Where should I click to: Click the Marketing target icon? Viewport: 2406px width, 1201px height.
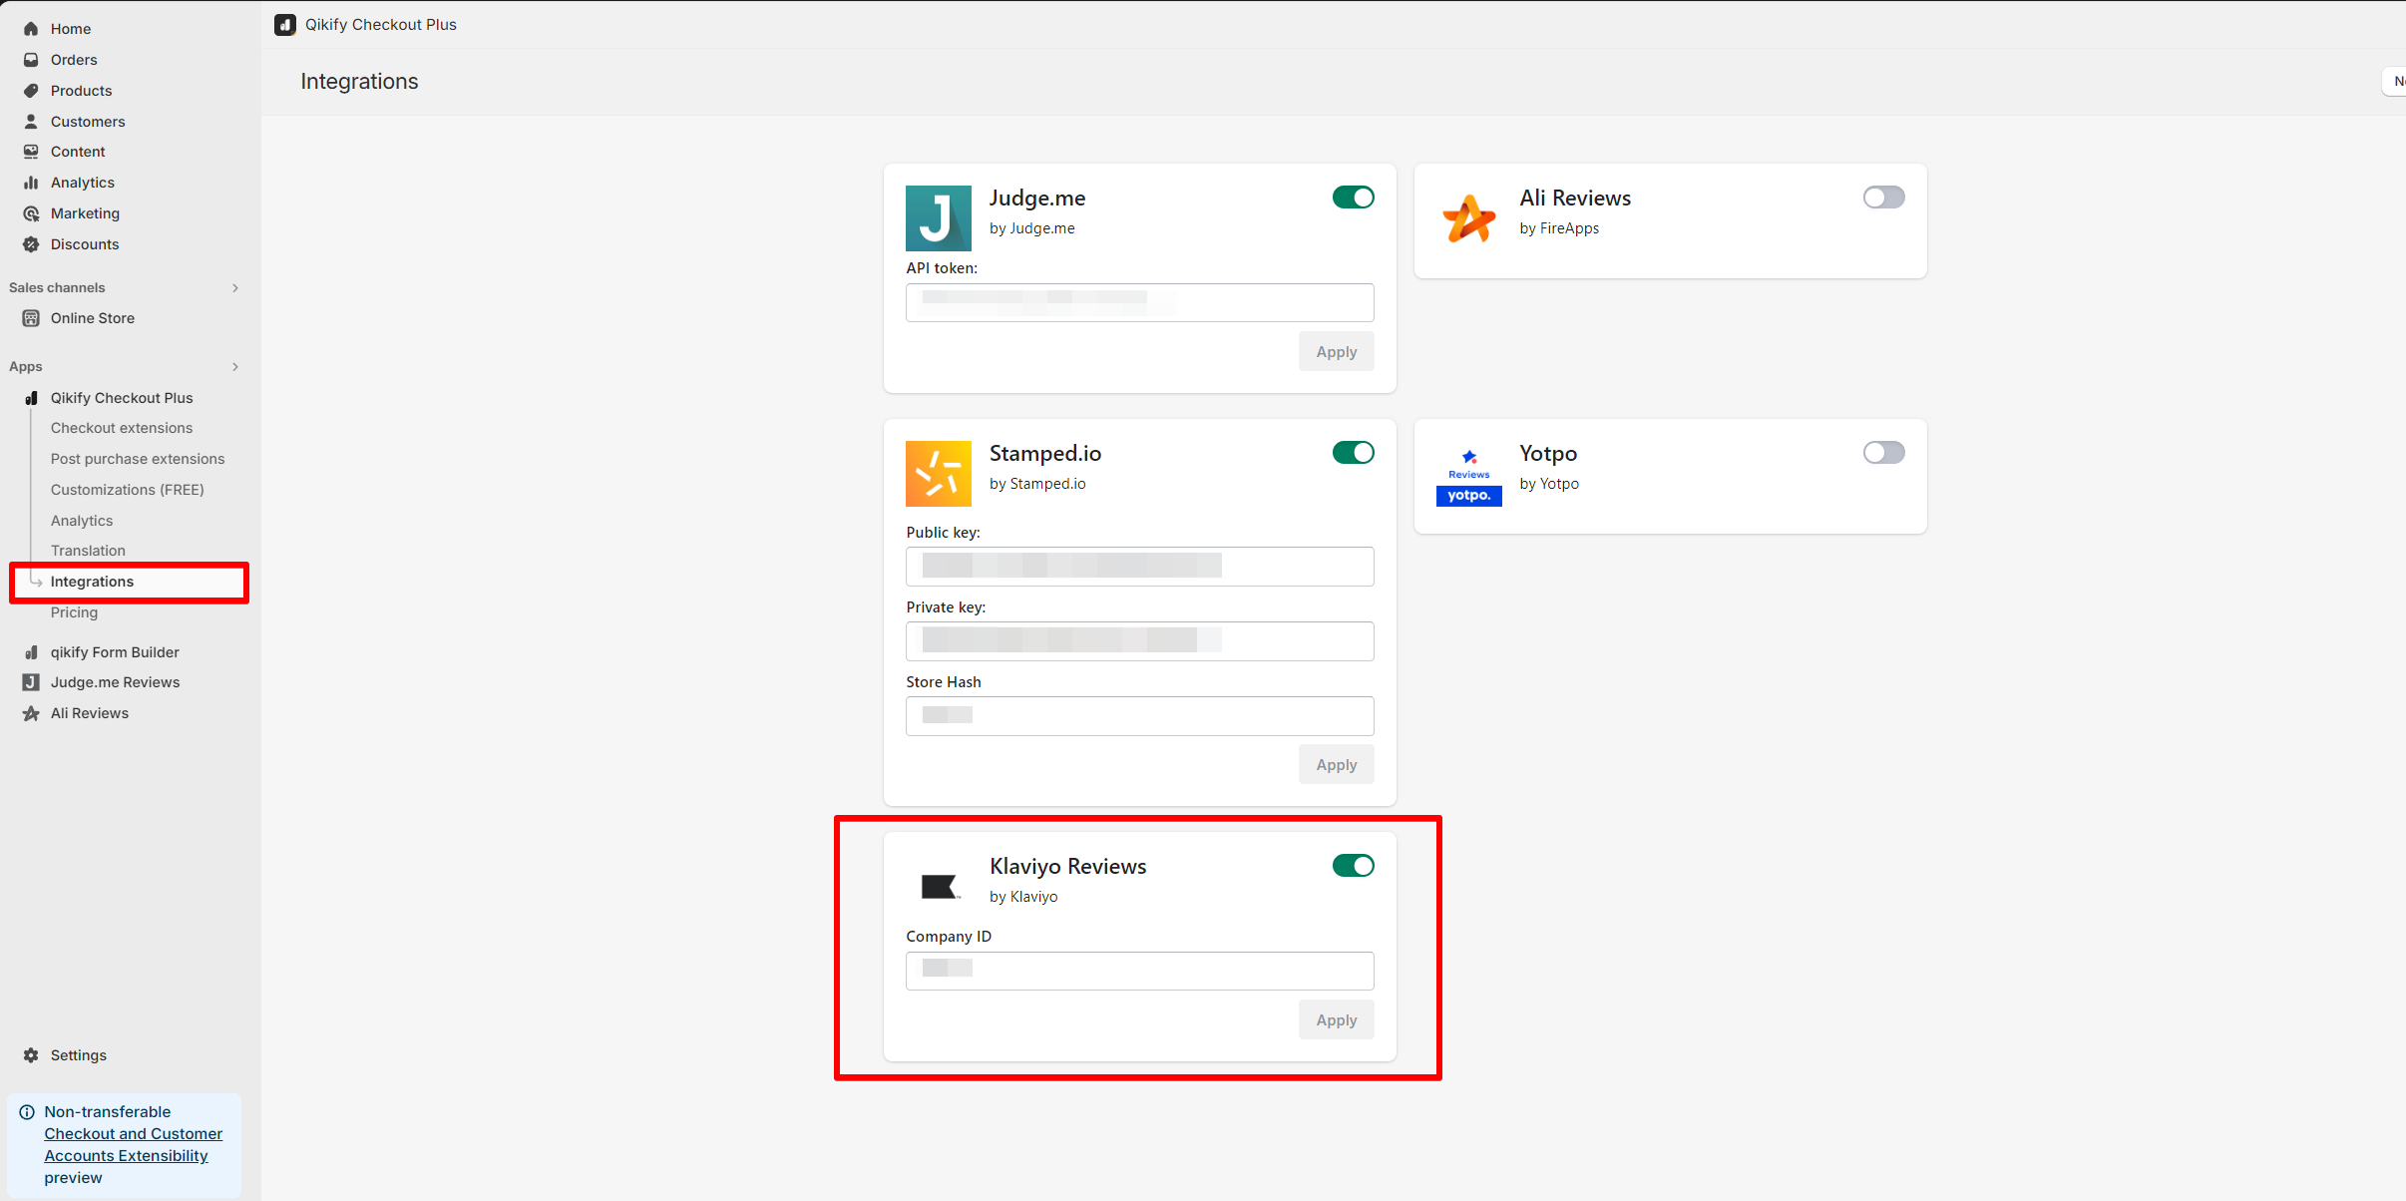click(x=31, y=213)
